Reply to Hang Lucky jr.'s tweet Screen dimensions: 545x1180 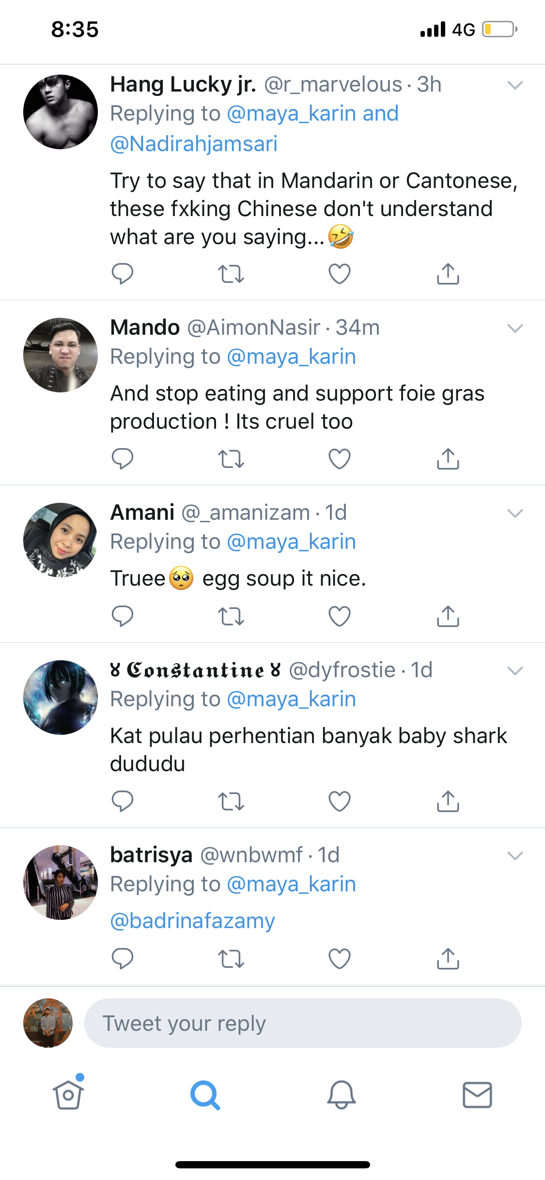tap(122, 274)
